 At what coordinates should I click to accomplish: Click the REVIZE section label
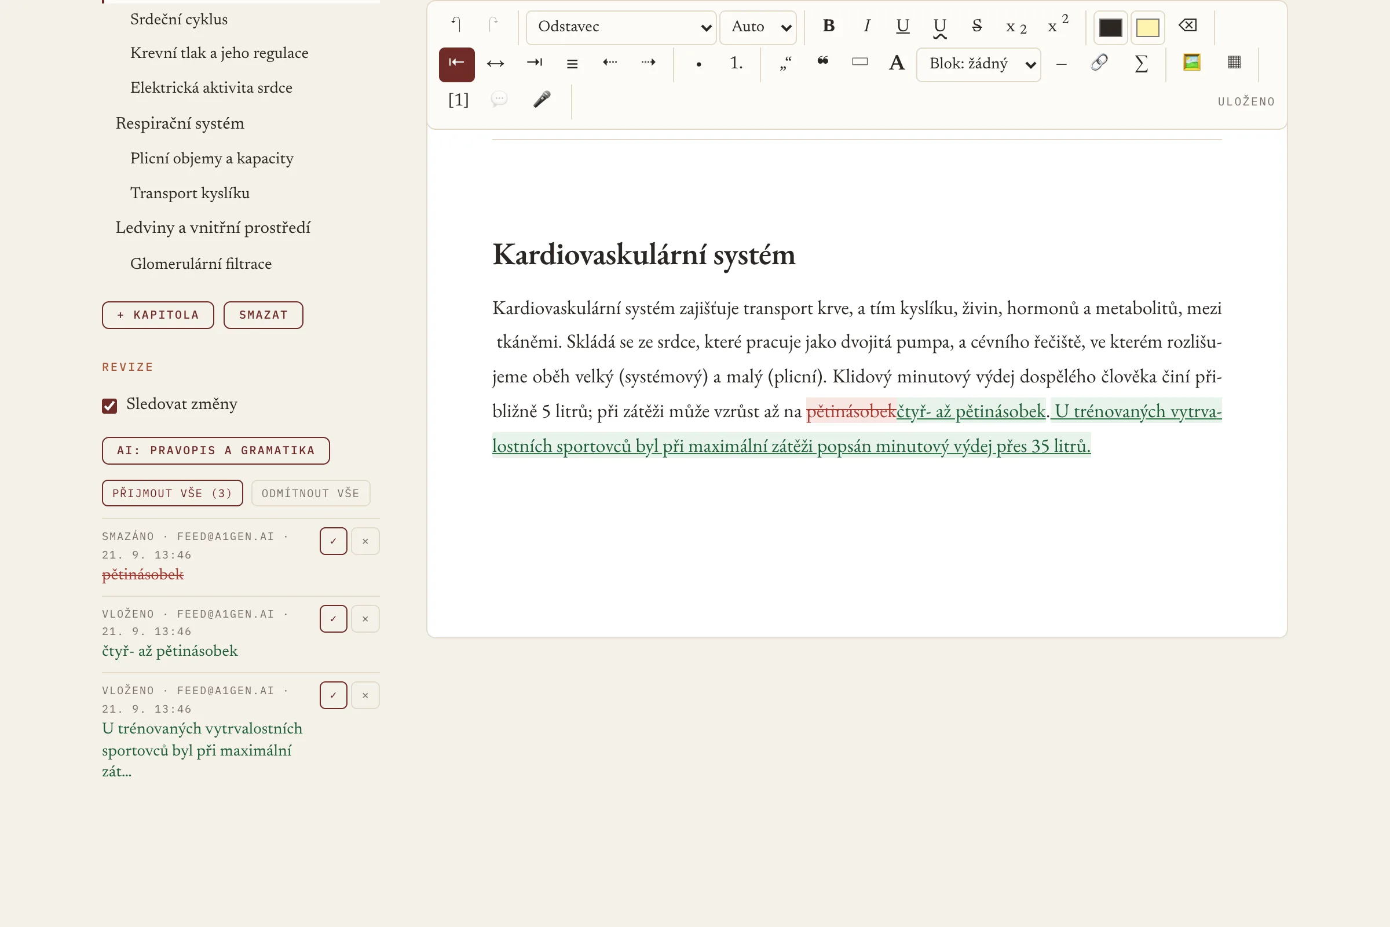coord(127,367)
